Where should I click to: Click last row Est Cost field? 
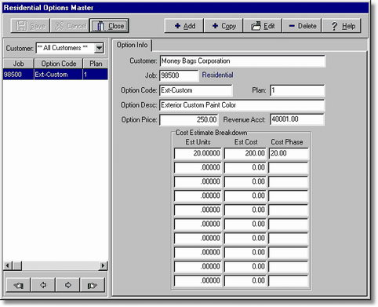245,280
